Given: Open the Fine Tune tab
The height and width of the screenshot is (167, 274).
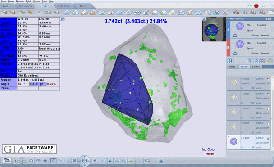Looking at the screenshot, I should click(x=64, y=6).
